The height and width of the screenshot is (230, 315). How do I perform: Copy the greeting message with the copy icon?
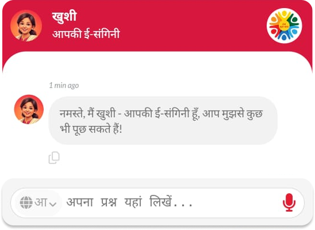54,158
